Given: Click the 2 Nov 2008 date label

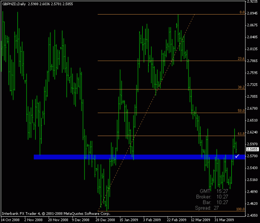Looking at the screenshot, I should [x=34, y=220].
